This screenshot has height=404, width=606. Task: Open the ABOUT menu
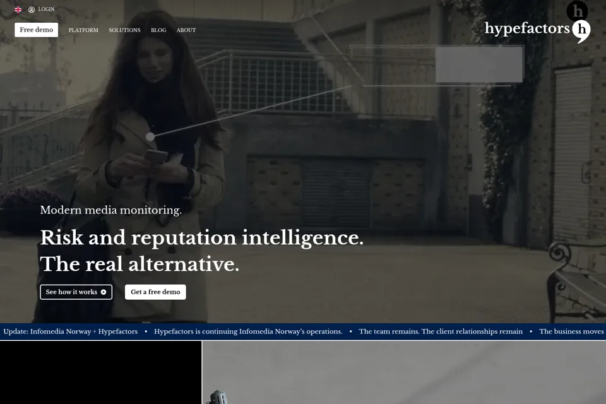(x=186, y=30)
